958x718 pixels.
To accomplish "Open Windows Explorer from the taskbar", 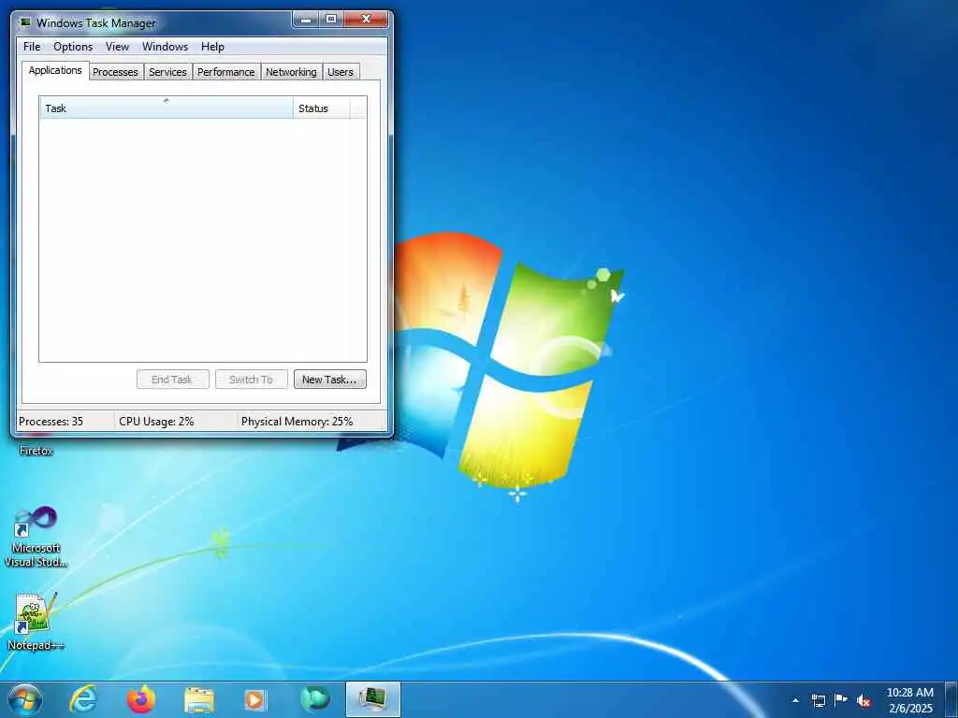I will 199,699.
